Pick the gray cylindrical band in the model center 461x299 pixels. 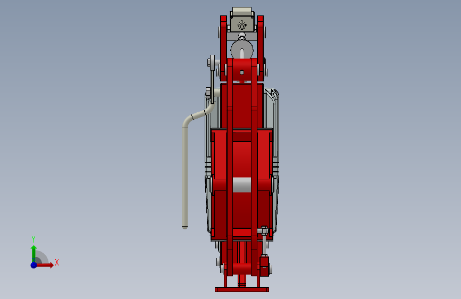(242, 185)
